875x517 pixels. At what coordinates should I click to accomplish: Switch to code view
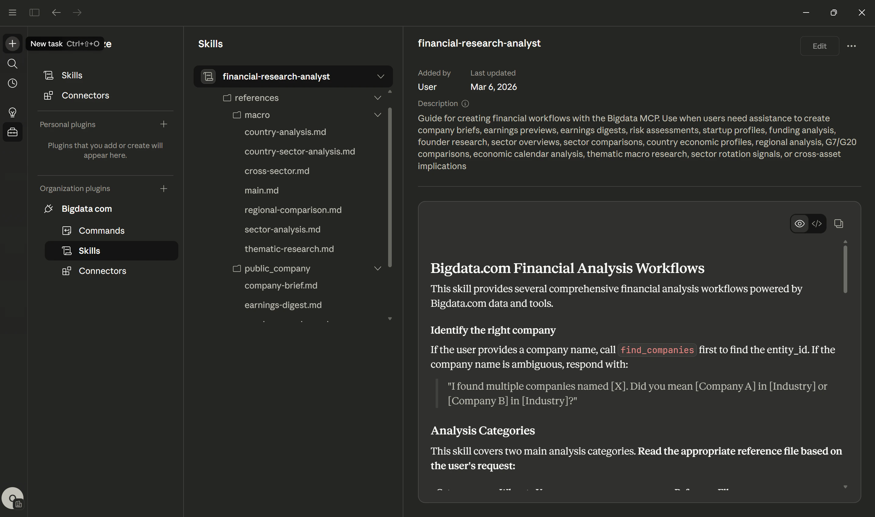coord(817,223)
